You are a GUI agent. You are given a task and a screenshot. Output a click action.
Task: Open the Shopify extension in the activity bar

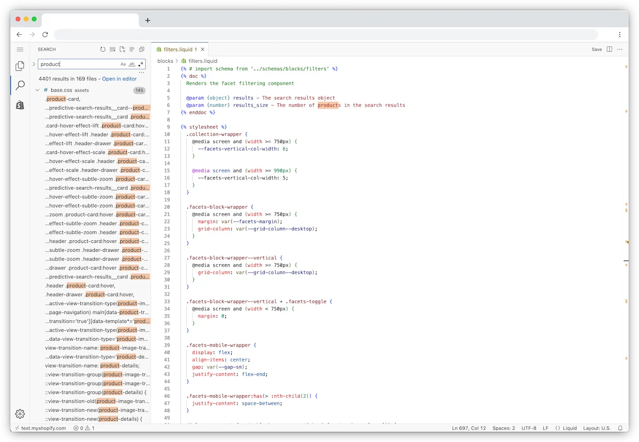click(20, 105)
